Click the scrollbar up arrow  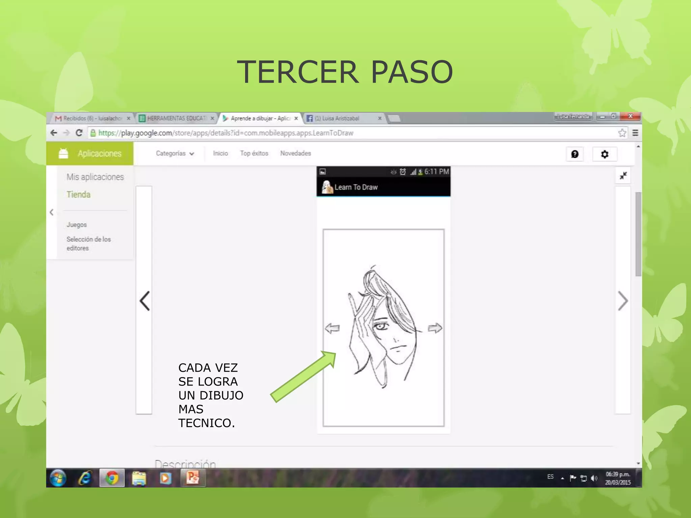(x=638, y=146)
